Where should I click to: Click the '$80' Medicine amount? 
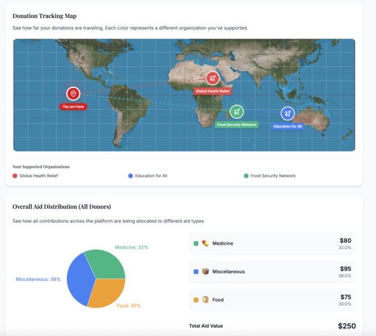345,240
